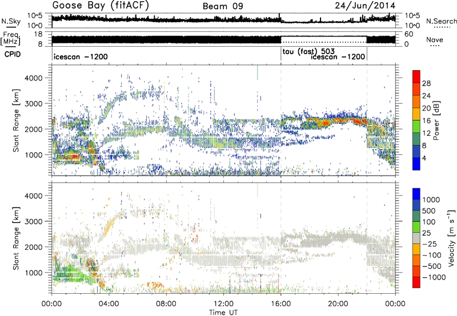Viewport: 457px width, 316px height.
Task: Click the 'Nave' legend label
Action: click(x=435, y=40)
